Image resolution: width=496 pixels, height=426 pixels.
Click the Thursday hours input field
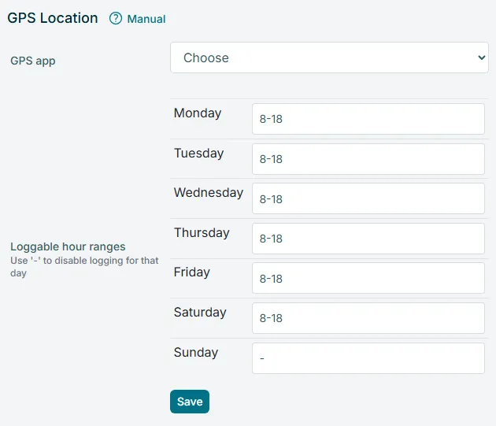point(368,239)
